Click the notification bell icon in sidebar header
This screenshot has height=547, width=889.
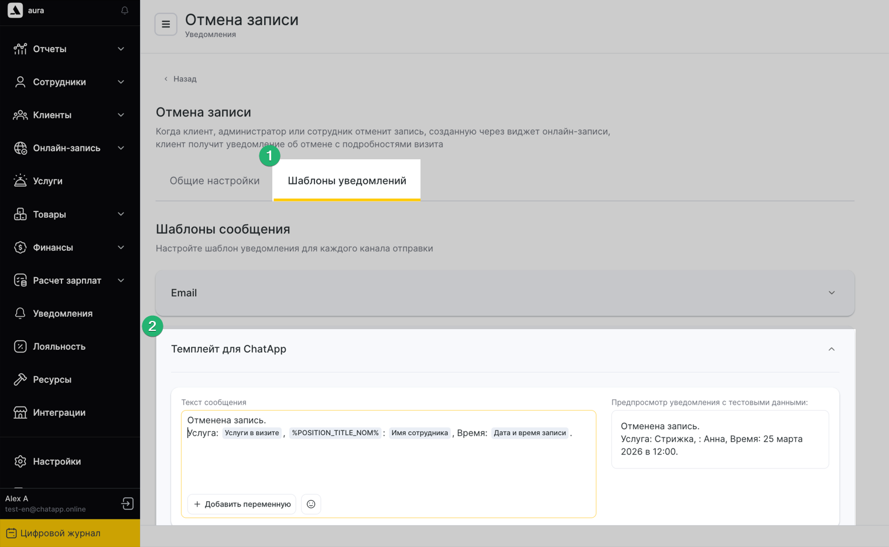125,11
